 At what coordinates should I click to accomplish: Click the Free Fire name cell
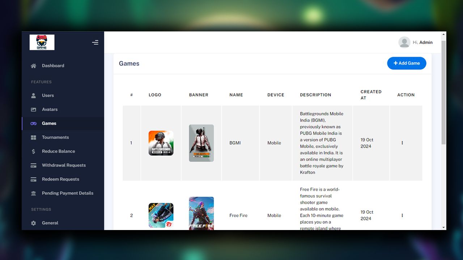[238, 216]
